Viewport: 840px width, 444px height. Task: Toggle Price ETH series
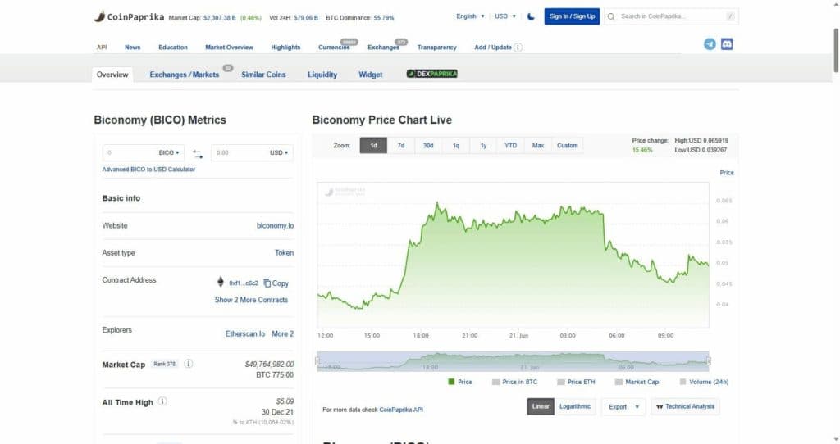coord(576,382)
